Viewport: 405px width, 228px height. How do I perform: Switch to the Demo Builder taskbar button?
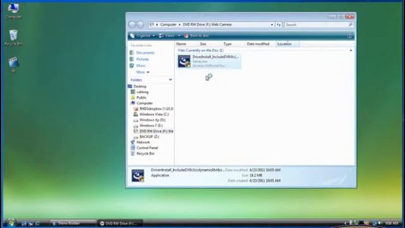pos(73,224)
